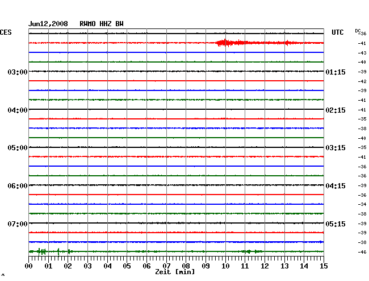Click the "05:15" UTC time label
This screenshot has width=369, height=281.
coord(336,224)
